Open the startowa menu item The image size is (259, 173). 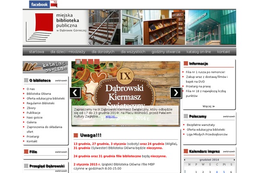(x=37, y=52)
